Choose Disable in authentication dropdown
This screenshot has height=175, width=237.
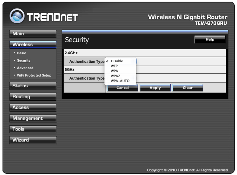(117, 61)
